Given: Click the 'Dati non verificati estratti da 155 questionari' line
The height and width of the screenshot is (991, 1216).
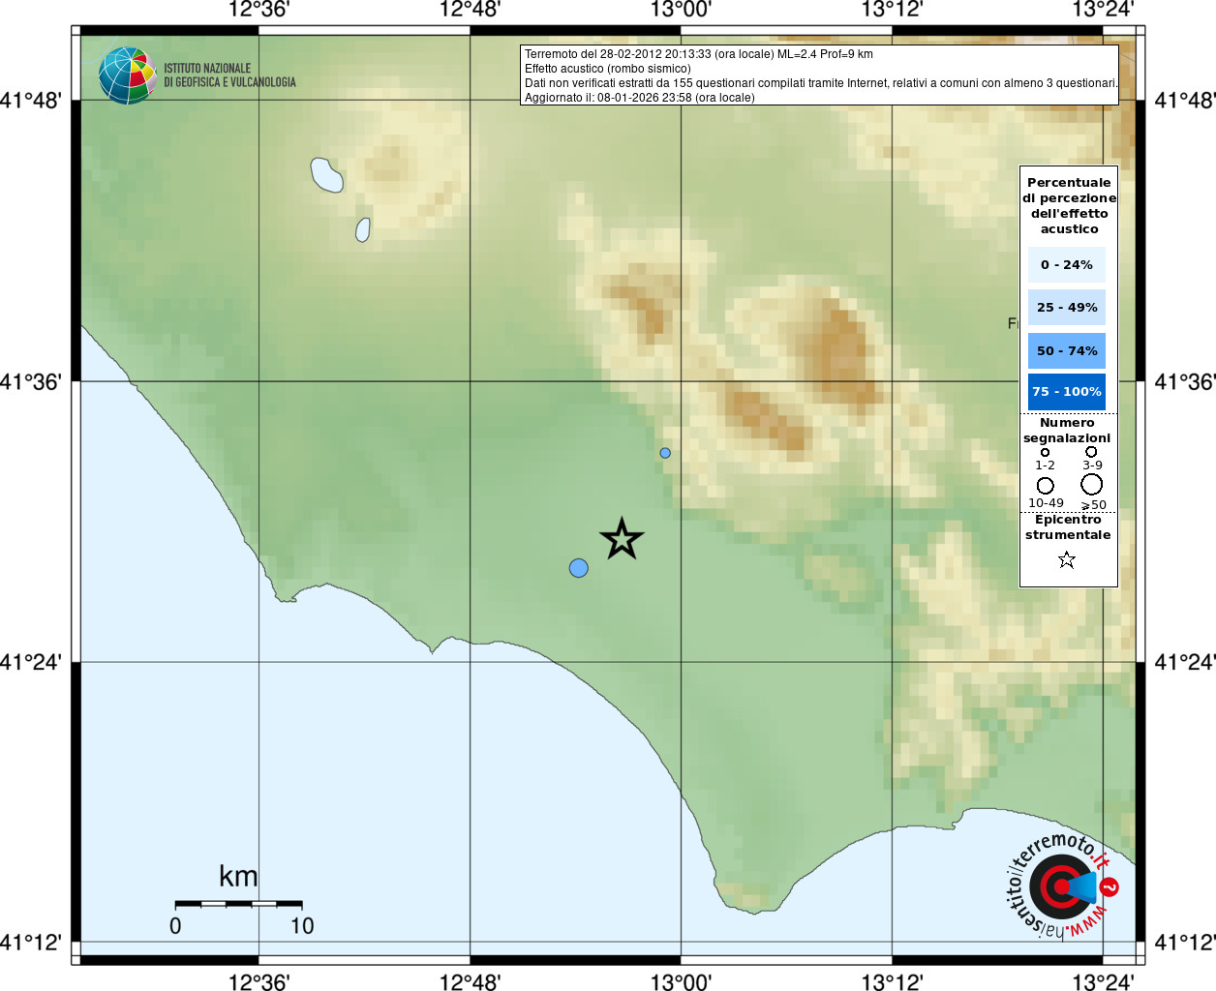Looking at the screenshot, I should [821, 83].
